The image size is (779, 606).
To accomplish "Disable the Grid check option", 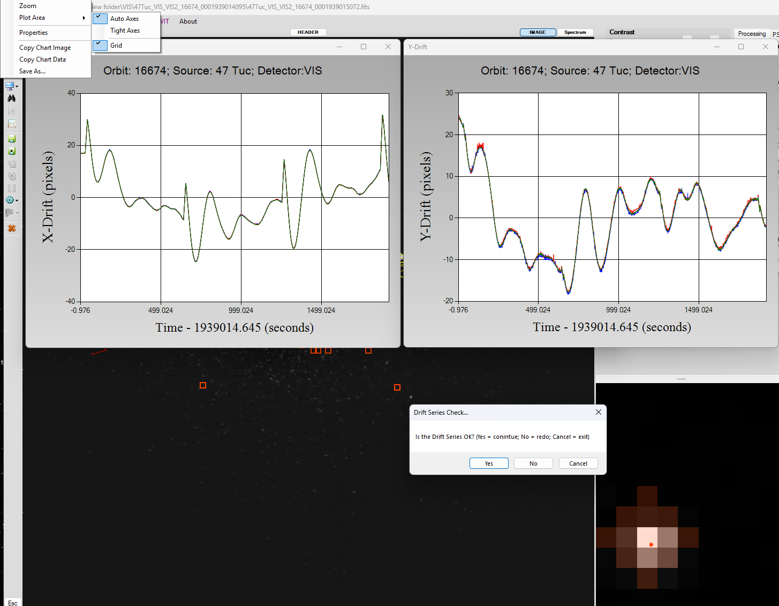I will pyautogui.click(x=116, y=46).
